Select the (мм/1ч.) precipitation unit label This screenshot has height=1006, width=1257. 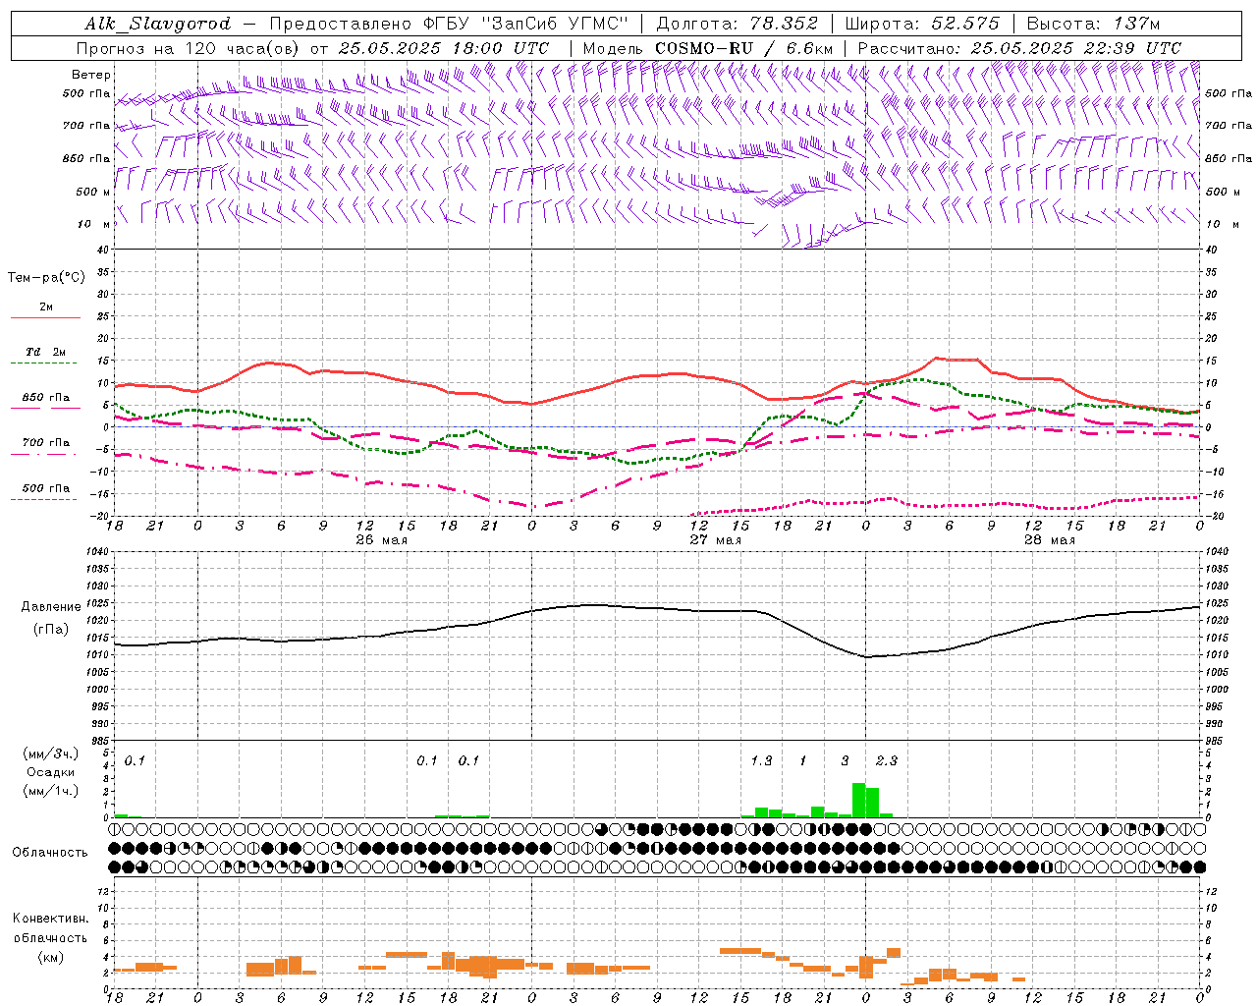pos(51,790)
